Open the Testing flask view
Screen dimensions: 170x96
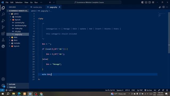coord(3,40)
